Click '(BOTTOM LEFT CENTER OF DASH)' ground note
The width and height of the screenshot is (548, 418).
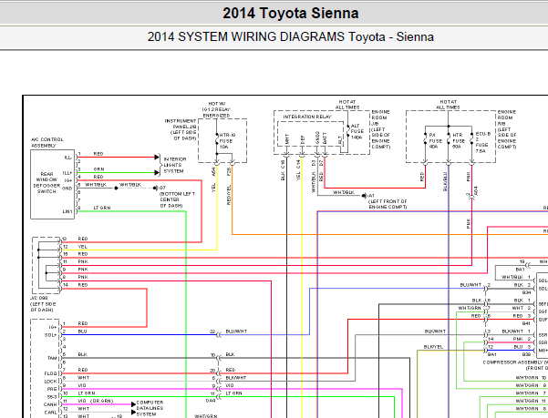(x=177, y=199)
